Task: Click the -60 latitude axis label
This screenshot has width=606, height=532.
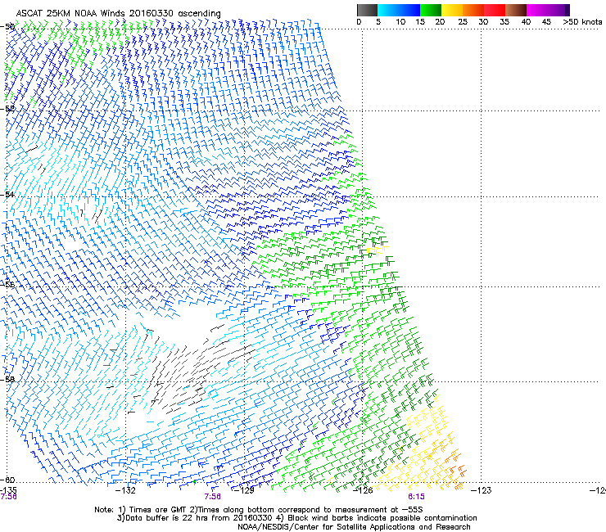Action: tap(7, 480)
